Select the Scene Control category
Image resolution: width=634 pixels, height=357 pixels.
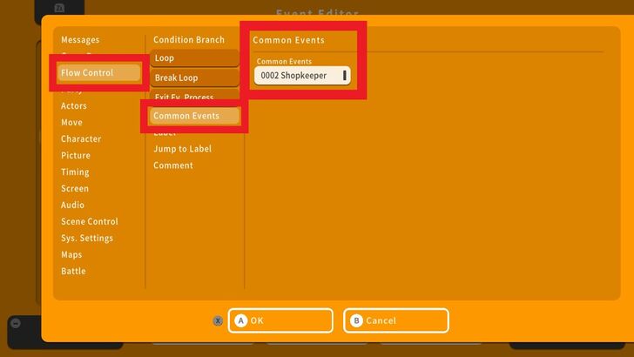(90, 222)
